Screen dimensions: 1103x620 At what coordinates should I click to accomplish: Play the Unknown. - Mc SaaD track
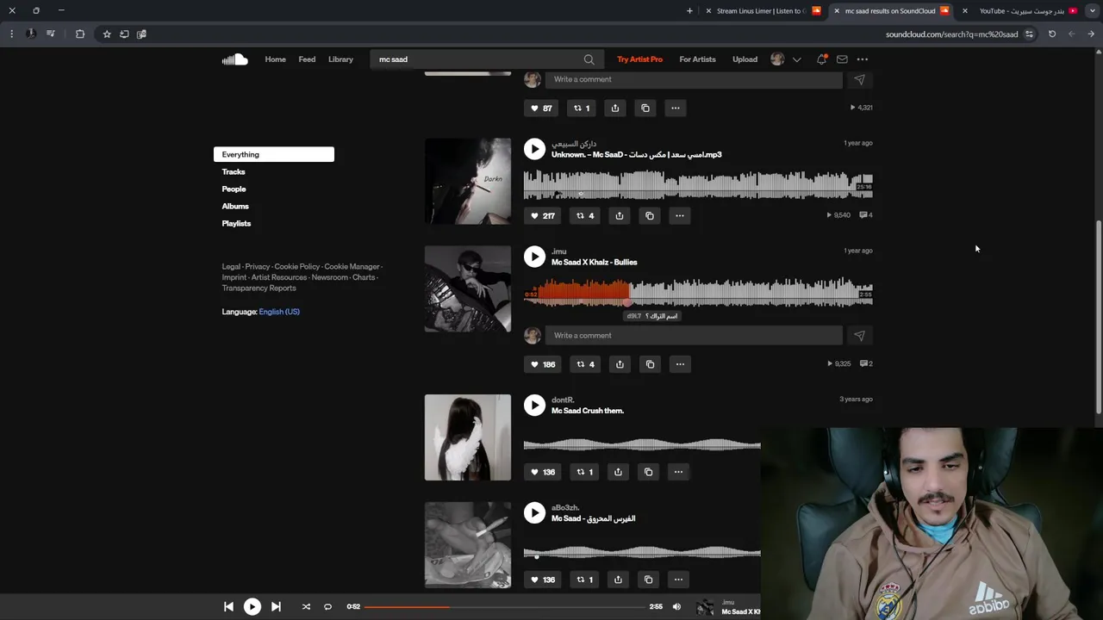534,149
